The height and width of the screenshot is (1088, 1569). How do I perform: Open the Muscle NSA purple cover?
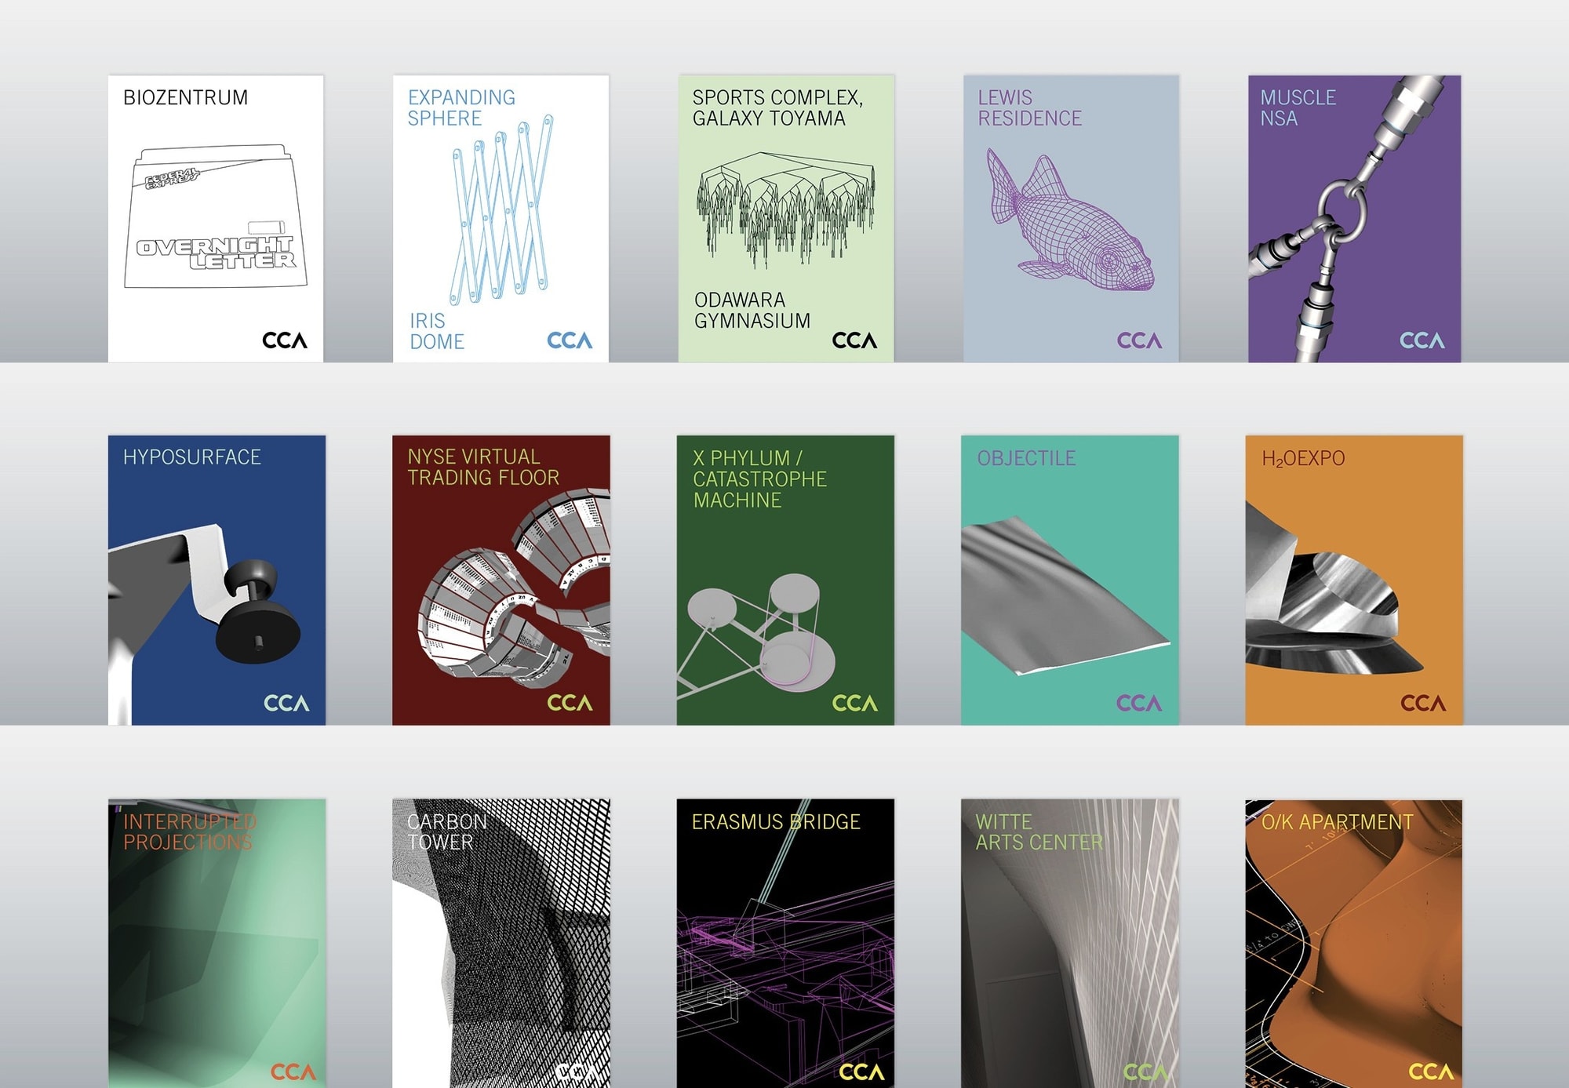1355,218
